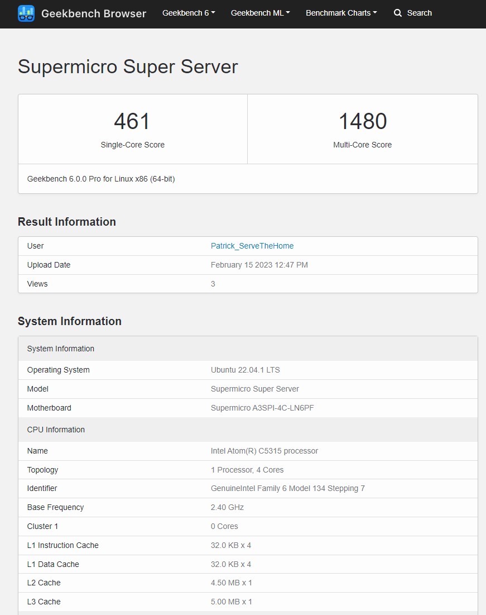Click the Geekbench glasses logo icon
This screenshot has height=615, width=486.
(26, 13)
